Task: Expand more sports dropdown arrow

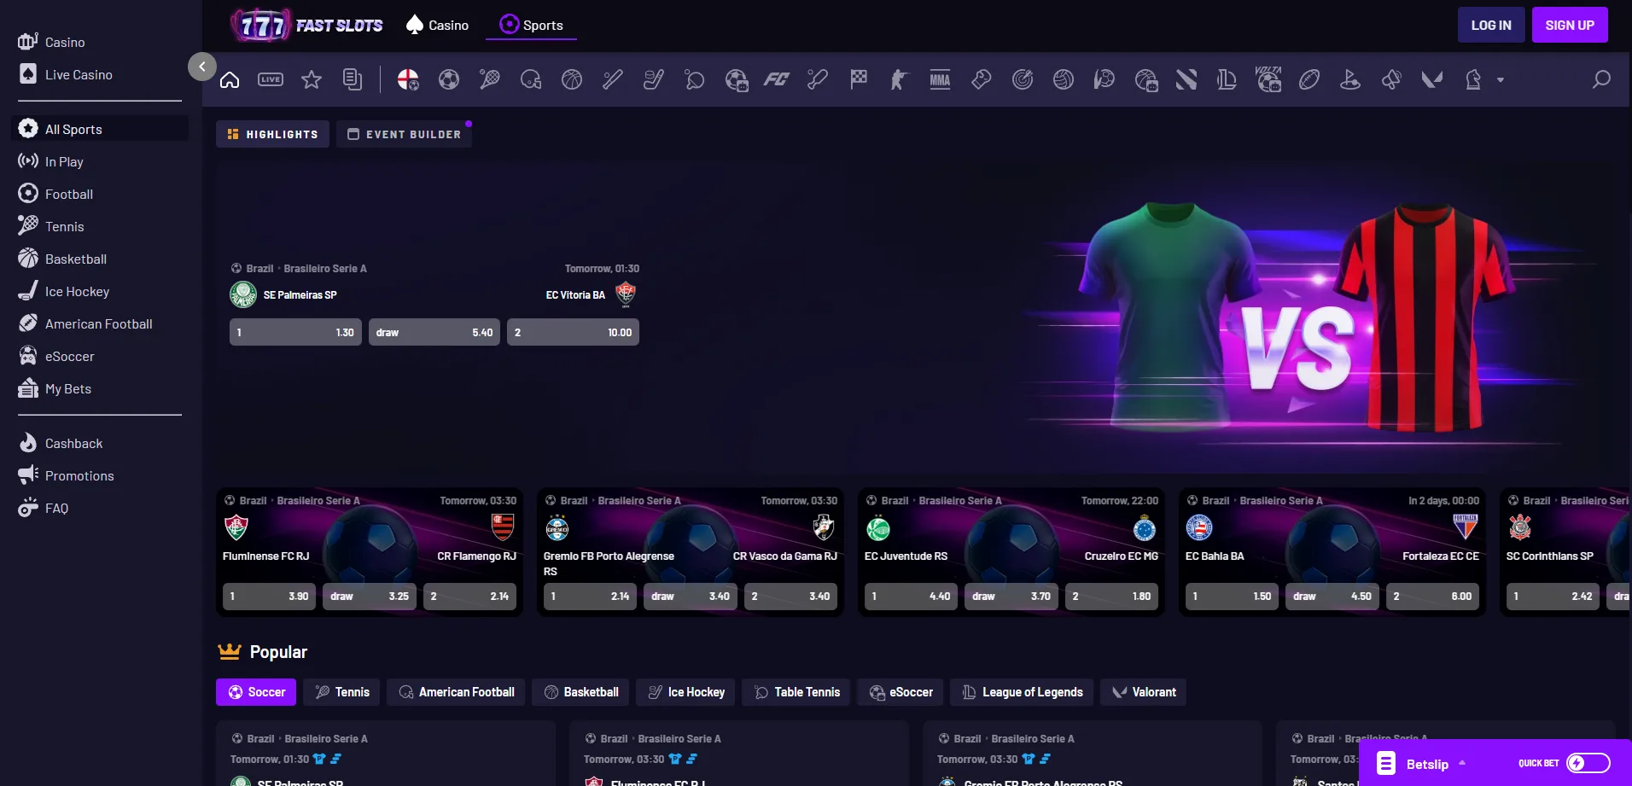Action: [x=1500, y=80]
